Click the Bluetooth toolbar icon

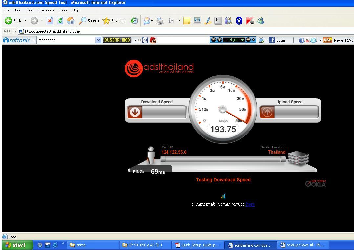(x=239, y=21)
